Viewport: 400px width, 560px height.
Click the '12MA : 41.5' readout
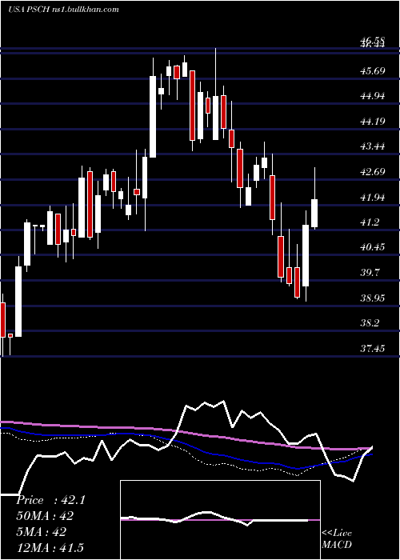click(50, 547)
